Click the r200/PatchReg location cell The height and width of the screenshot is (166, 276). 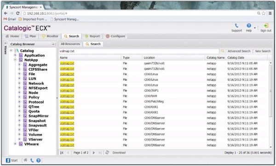(154, 102)
